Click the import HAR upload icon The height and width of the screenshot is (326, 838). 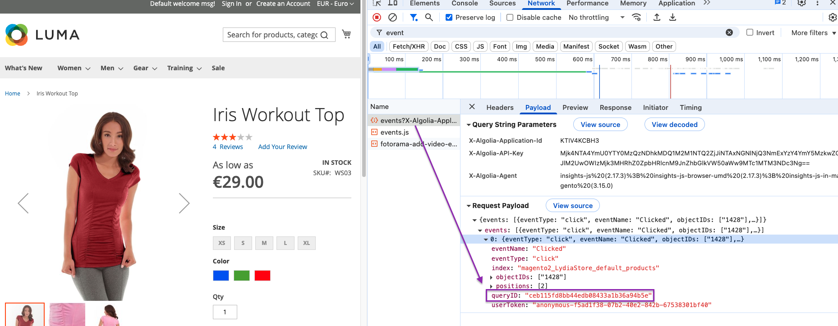[657, 18]
